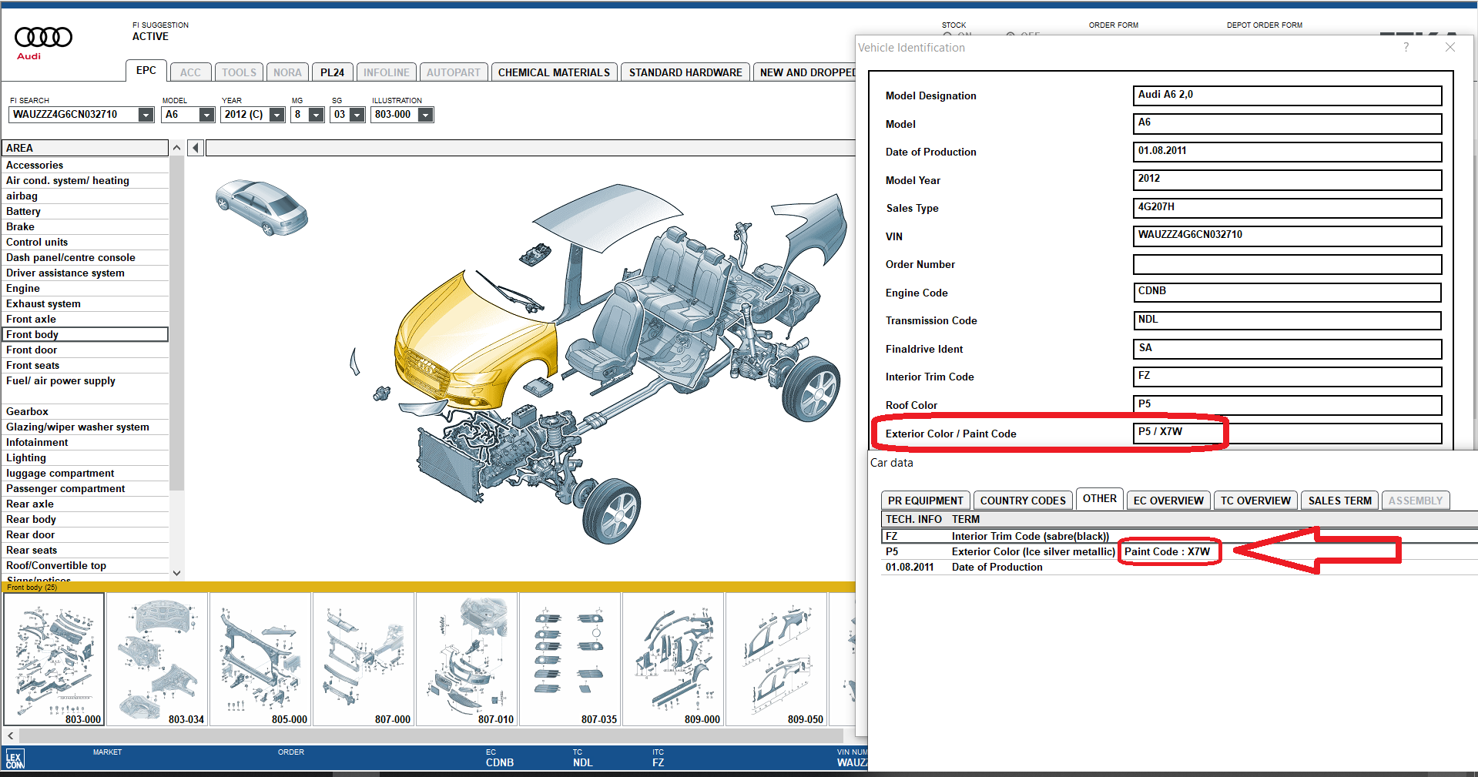This screenshot has width=1478, height=777.
Task: Select the EC OVERVIEW tab in Car data
Action: 1168,500
